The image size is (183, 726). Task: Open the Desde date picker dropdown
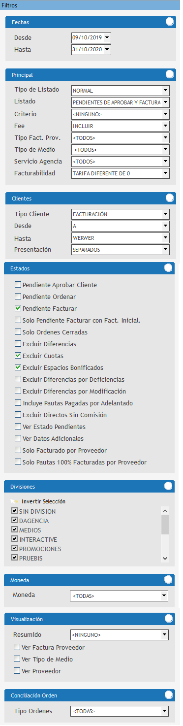(107, 38)
